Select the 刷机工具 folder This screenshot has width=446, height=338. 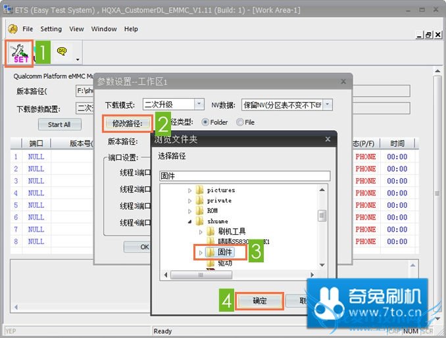pos(232,231)
